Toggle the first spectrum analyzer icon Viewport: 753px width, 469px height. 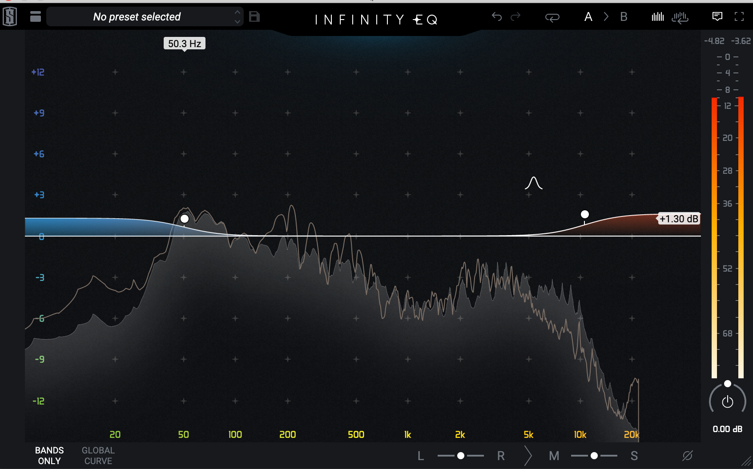pyautogui.click(x=658, y=17)
